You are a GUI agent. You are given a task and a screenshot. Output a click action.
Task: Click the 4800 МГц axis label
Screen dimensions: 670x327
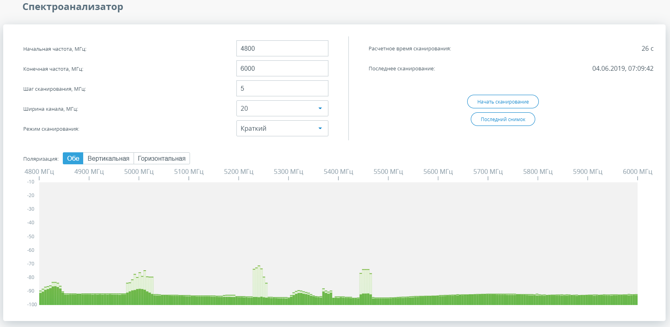coord(39,171)
